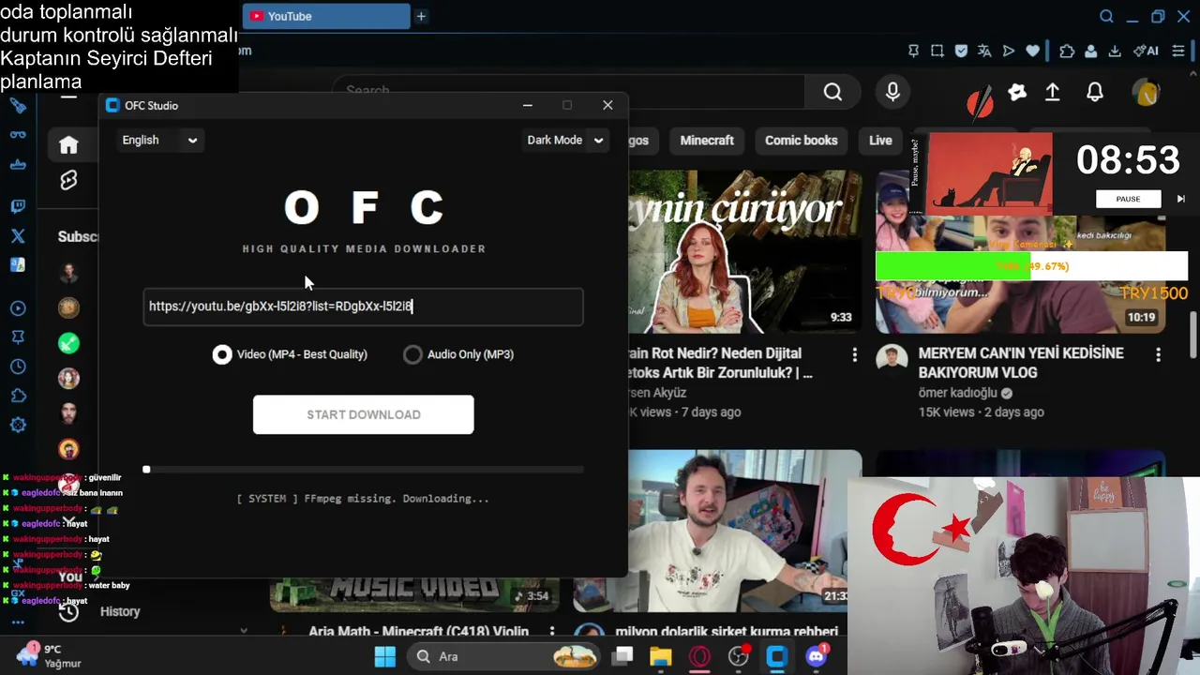
Task: Go to YouTube Home icon
Action: tap(68, 144)
